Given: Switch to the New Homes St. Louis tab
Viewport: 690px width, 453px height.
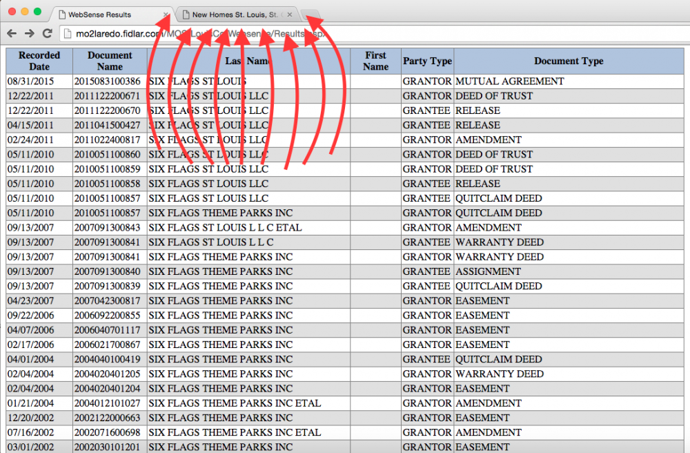Looking at the screenshot, I should click(231, 15).
